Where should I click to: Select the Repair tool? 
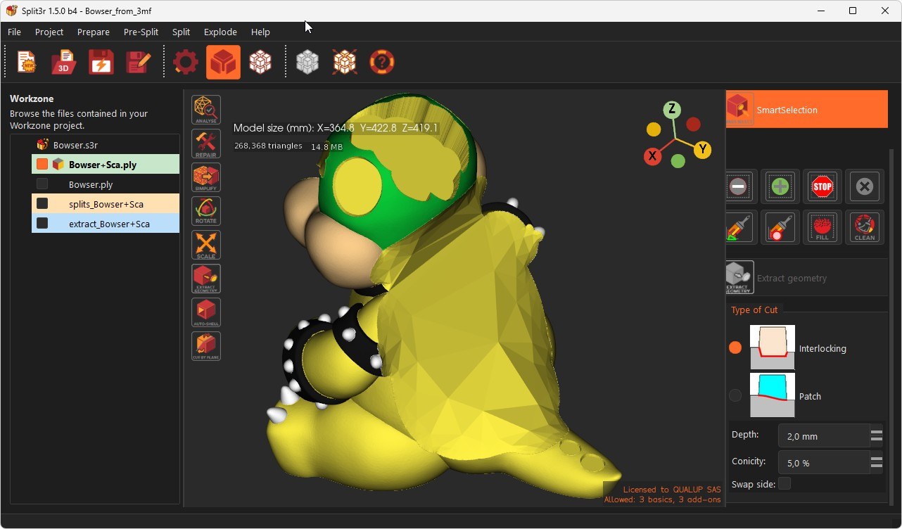point(206,144)
